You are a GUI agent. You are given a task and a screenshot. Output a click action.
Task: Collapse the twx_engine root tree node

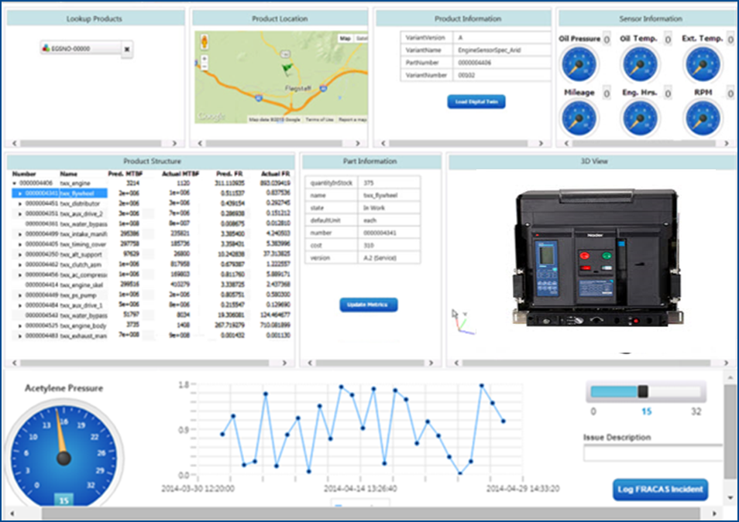click(x=15, y=183)
